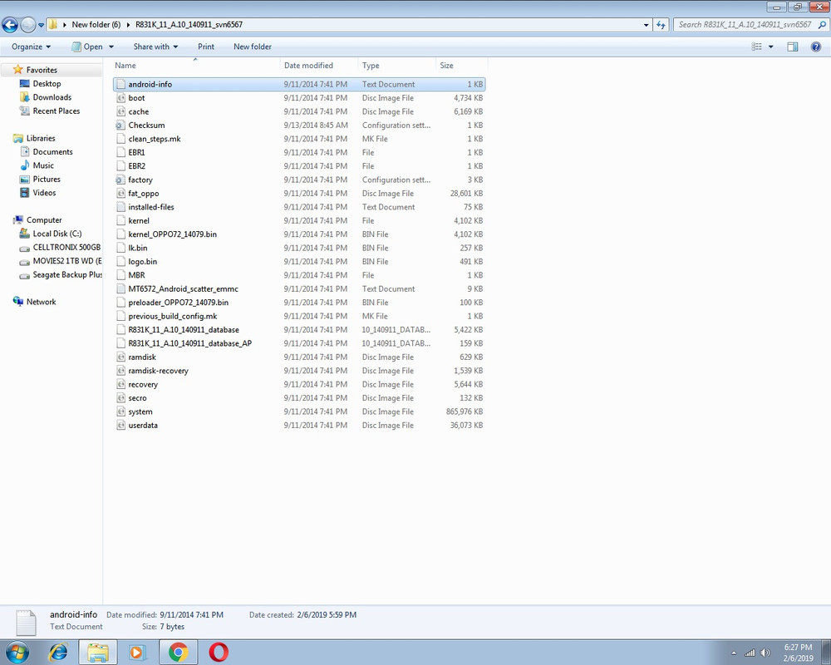Sort files by Size column header
The width and height of the screenshot is (831, 665).
[460, 65]
